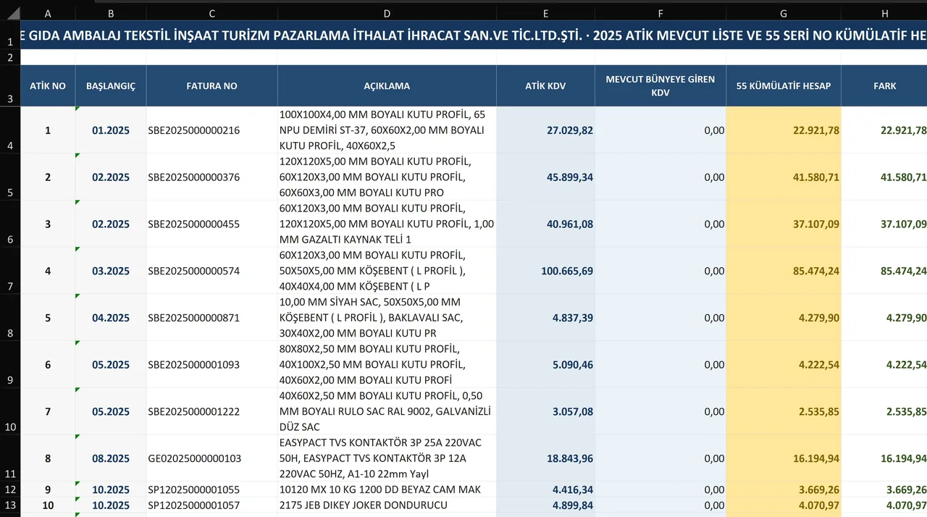Screen dimensions: 927x517
Task: Click the ATİK NO 5 cell
Action: point(48,318)
